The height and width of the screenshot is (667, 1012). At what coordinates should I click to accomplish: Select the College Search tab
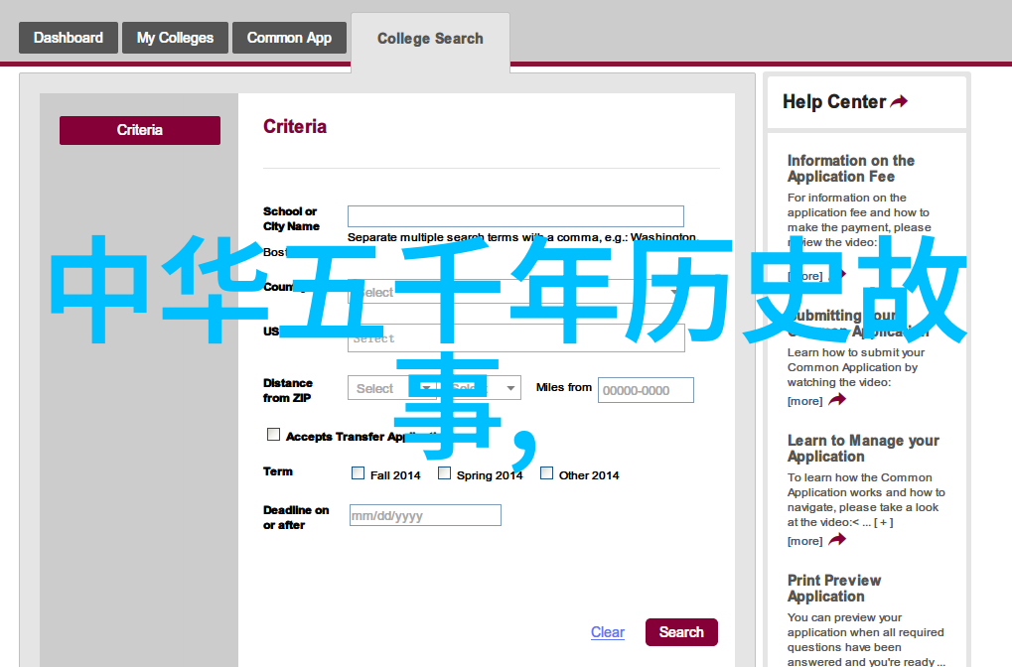(x=430, y=39)
